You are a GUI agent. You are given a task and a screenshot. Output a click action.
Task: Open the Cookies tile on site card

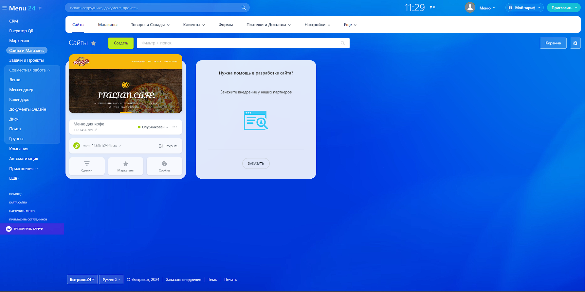point(164,166)
